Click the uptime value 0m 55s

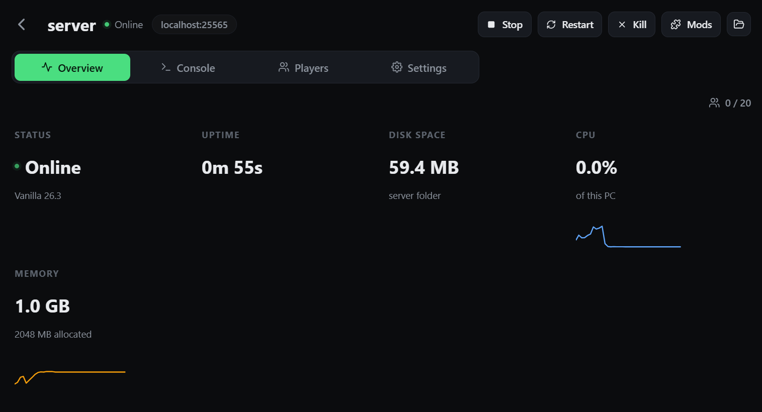(232, 168)
